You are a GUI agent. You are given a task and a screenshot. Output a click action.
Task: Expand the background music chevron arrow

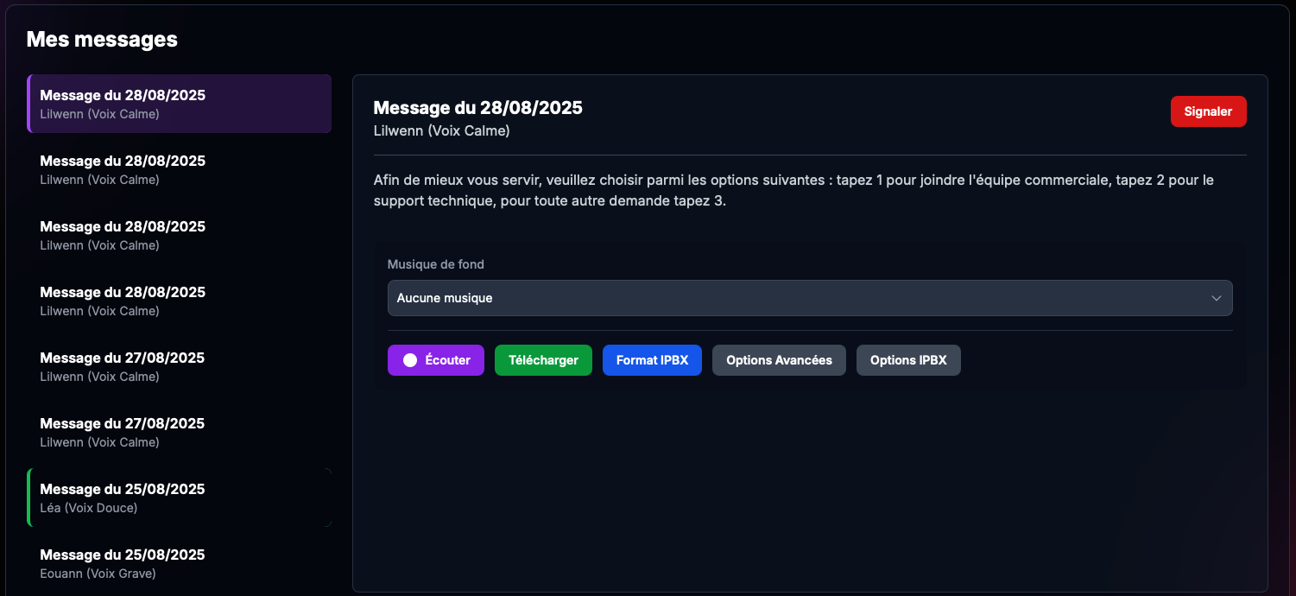click(x=1216, y=298)
